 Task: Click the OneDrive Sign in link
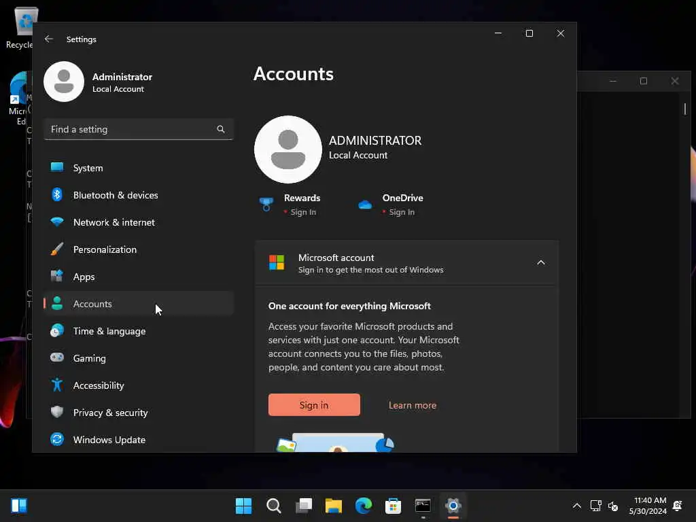click(x=402, y=212)
